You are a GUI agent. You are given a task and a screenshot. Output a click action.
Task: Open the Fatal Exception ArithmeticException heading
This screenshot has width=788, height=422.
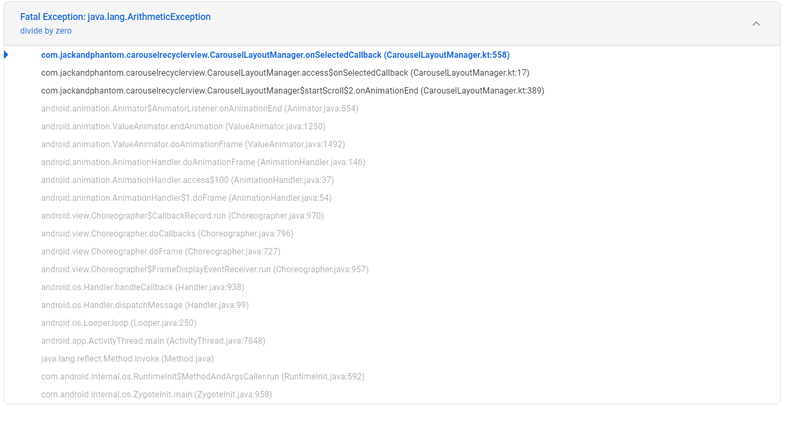115,16
